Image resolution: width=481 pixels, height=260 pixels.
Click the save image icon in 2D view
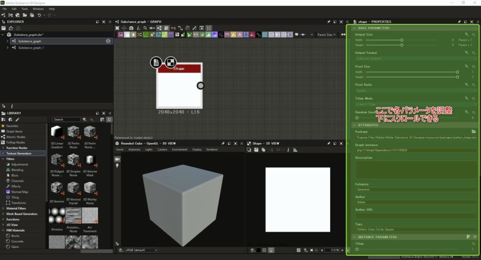pos(256,150)
